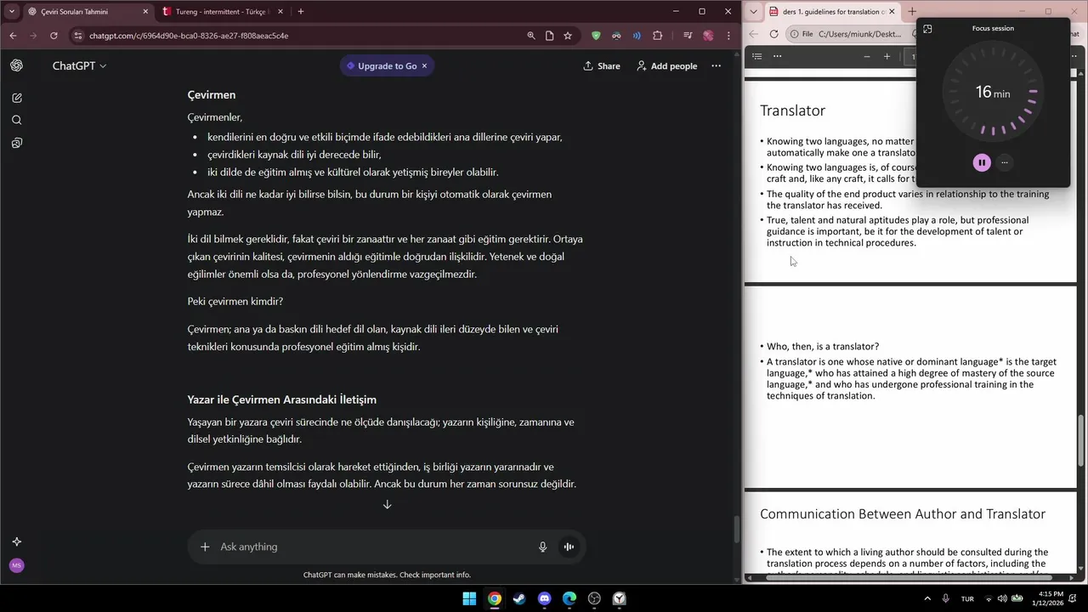Click the plus attach button in the prompt box
1088x612 pixels.
(205, 547)
